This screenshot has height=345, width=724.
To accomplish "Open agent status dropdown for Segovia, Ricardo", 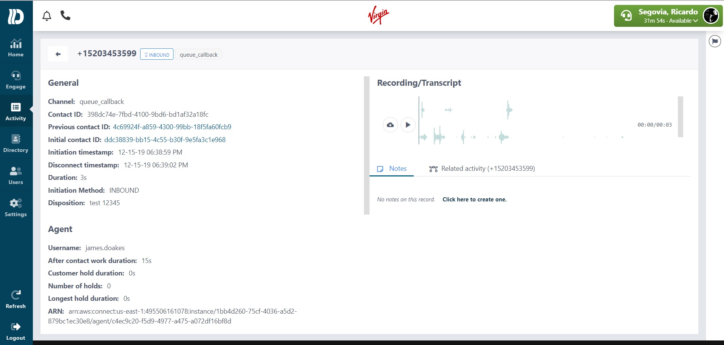I will (668, 16).
